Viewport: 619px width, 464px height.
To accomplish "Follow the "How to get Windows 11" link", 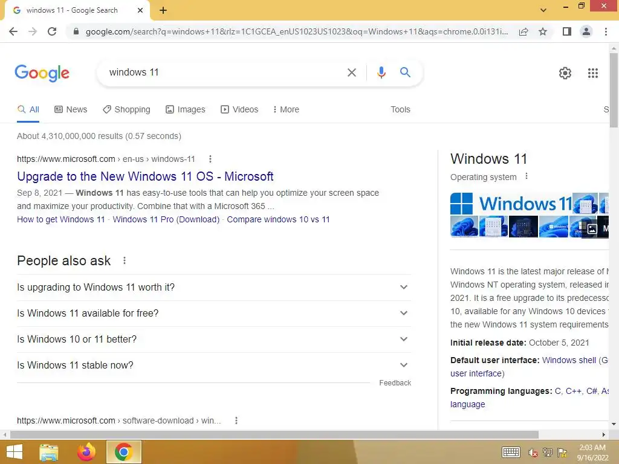I will pos(61,219).
